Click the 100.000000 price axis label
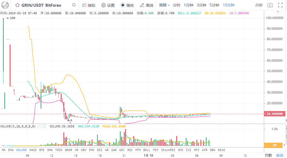This screenshot has width=287, height=158. 275,18
